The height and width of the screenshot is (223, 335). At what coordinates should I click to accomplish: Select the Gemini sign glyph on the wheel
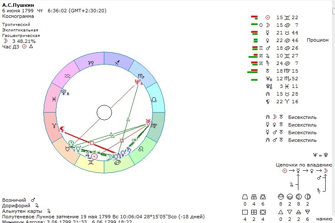(91, 162)
